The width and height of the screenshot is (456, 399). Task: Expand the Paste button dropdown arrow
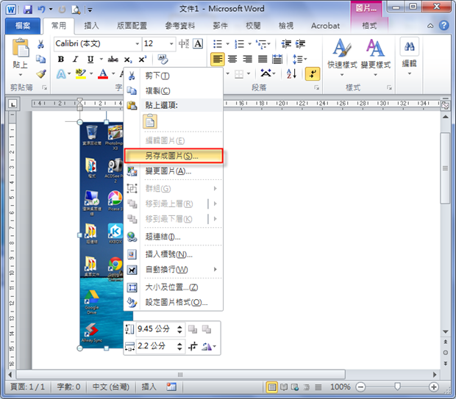click(x=21, y=75)
